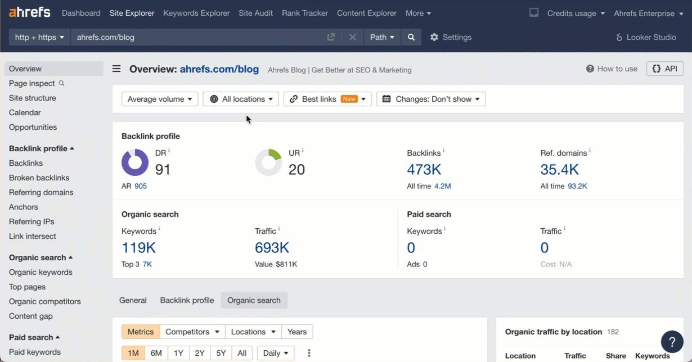Click the three-dot options icon near Daily dropdown
This screenshot has width=692, height=362.
[308, 352]
